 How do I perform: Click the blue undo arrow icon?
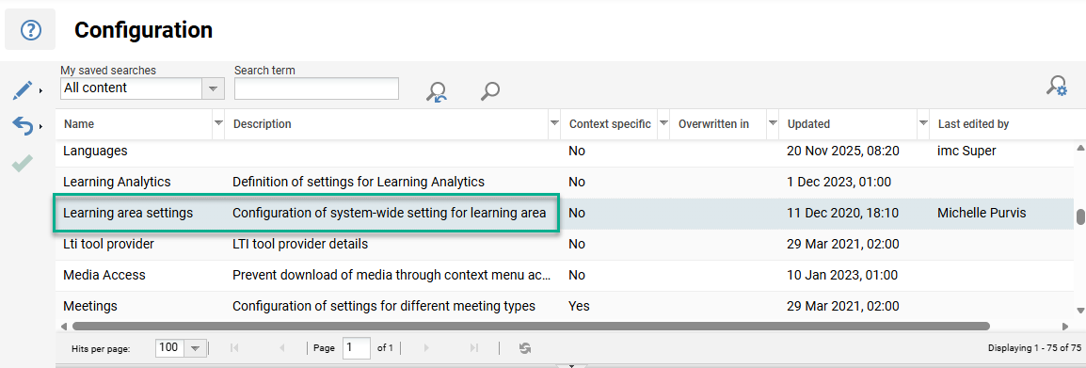click(x=23, y=125)
